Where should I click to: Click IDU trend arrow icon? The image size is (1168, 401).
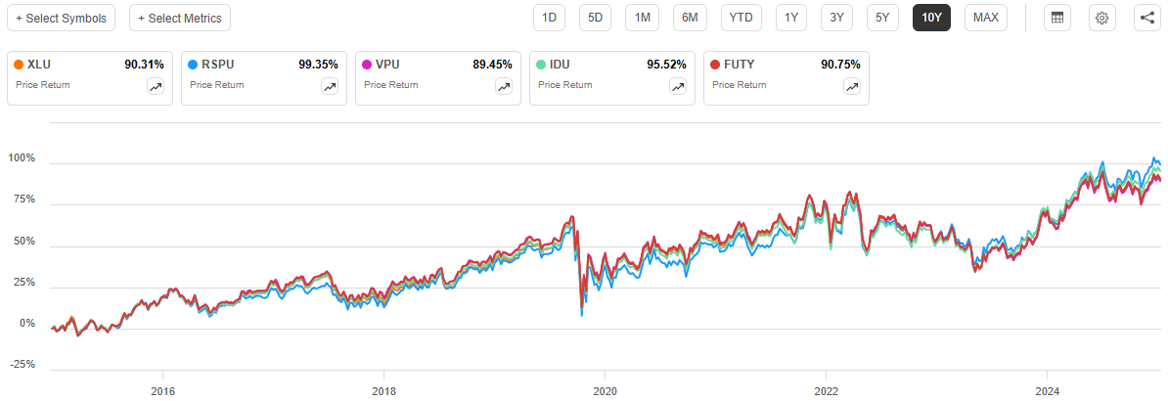[x=678, y=86]
